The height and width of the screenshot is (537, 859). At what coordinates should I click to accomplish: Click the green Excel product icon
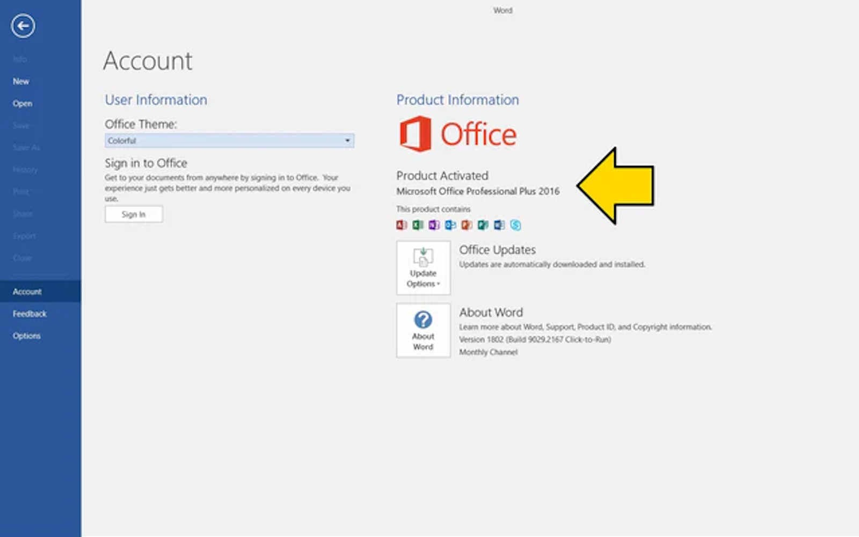pos(418,225)
